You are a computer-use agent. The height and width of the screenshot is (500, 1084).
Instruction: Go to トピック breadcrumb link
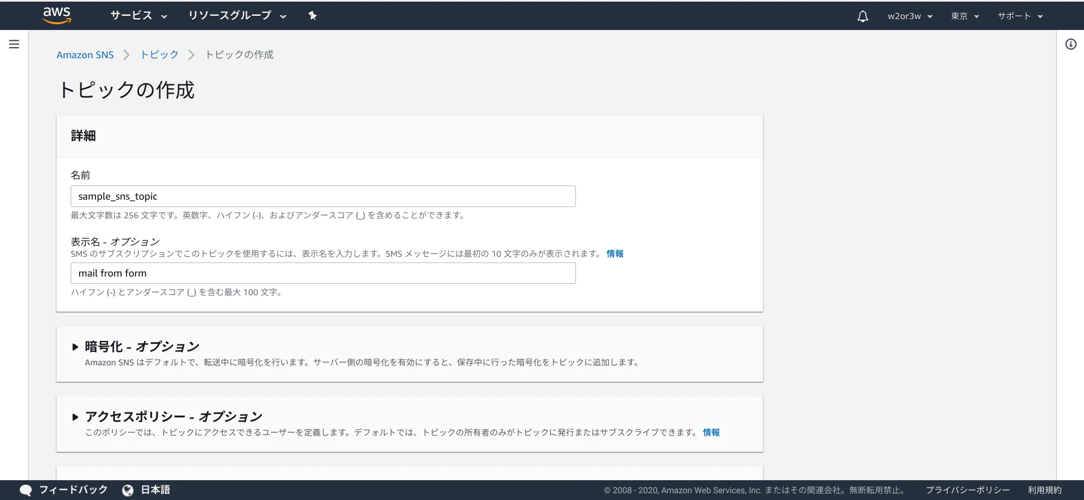[x=159, y=55]
